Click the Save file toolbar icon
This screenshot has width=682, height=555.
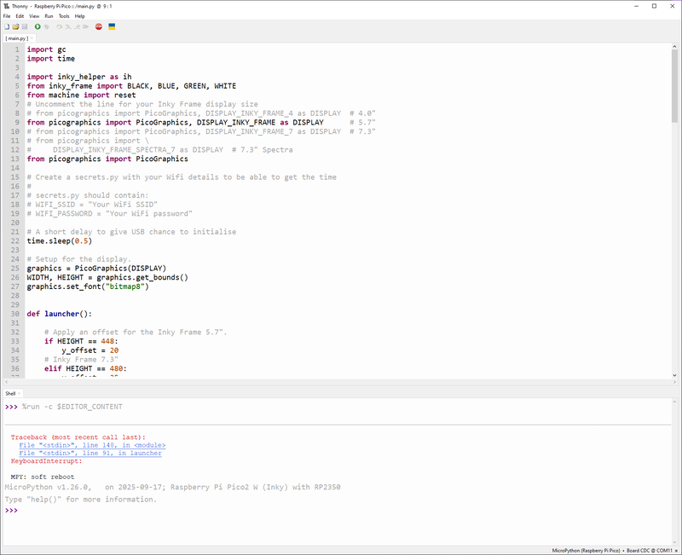[24, 27]
